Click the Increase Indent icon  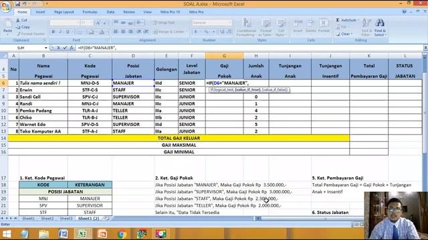tap(146, 32)
